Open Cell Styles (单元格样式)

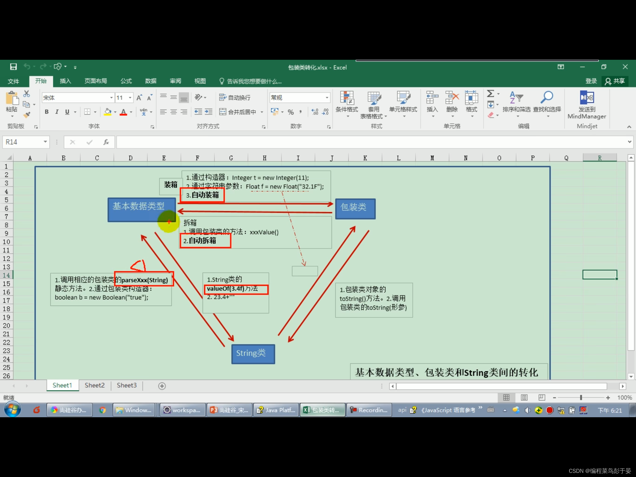point(403,104)
